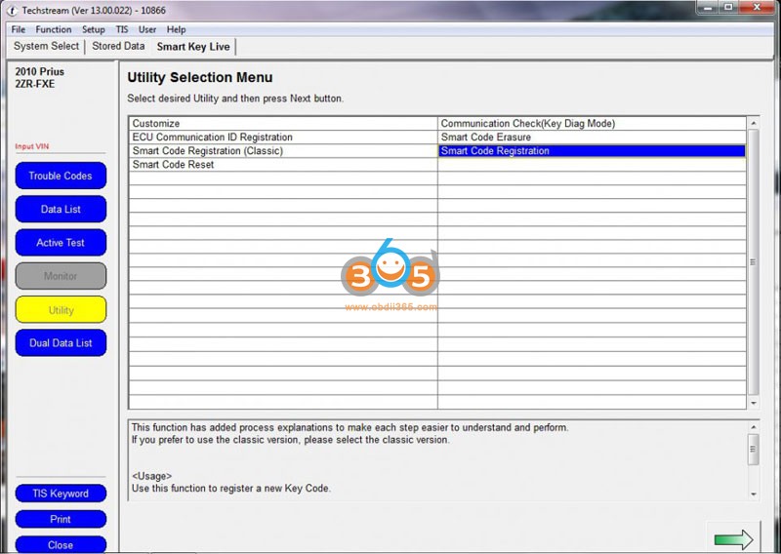The width and height of the screenshot is (781, 554).
Task: Click description box scrollbar down arrow
Action: (754, 495)
